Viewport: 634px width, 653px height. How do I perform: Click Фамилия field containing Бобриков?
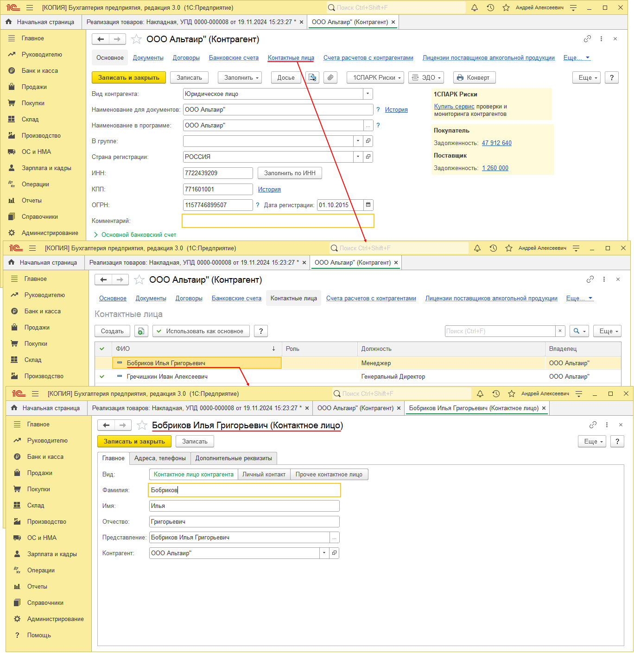pos(245,490)
